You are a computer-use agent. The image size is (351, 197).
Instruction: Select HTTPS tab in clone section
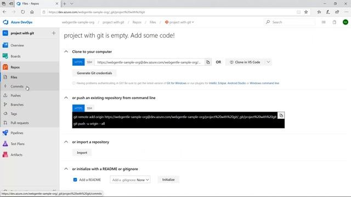[x=78, y=62]
